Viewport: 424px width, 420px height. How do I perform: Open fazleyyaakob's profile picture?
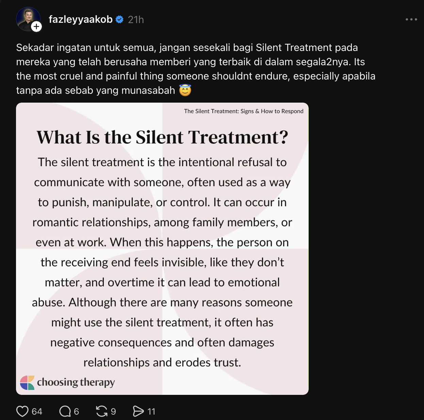point(28,19)
